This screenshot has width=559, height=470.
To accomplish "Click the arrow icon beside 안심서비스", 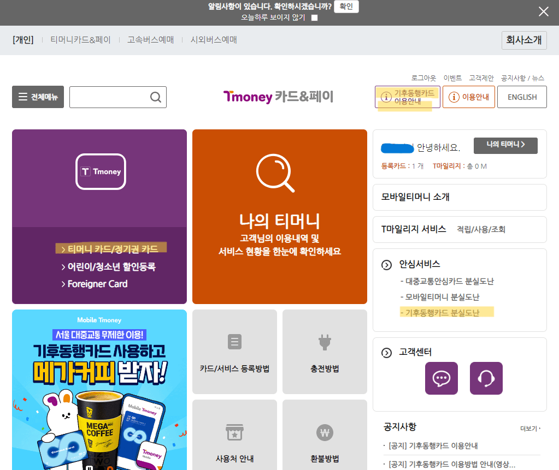I will point(386,265).
